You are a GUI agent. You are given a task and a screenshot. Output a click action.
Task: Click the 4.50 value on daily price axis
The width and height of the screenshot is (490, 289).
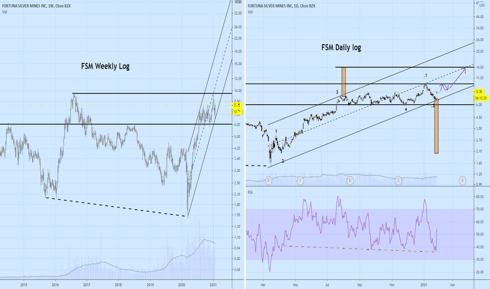[479, 118]
